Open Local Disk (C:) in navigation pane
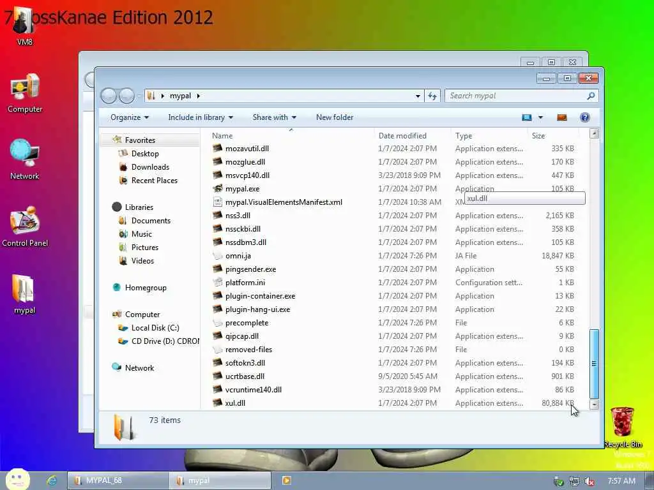654x490 pixels. point(155,327)
